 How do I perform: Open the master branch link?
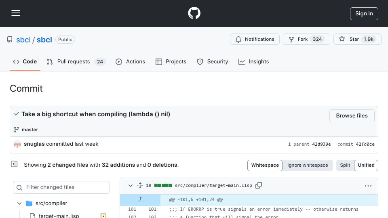[30, 130]
